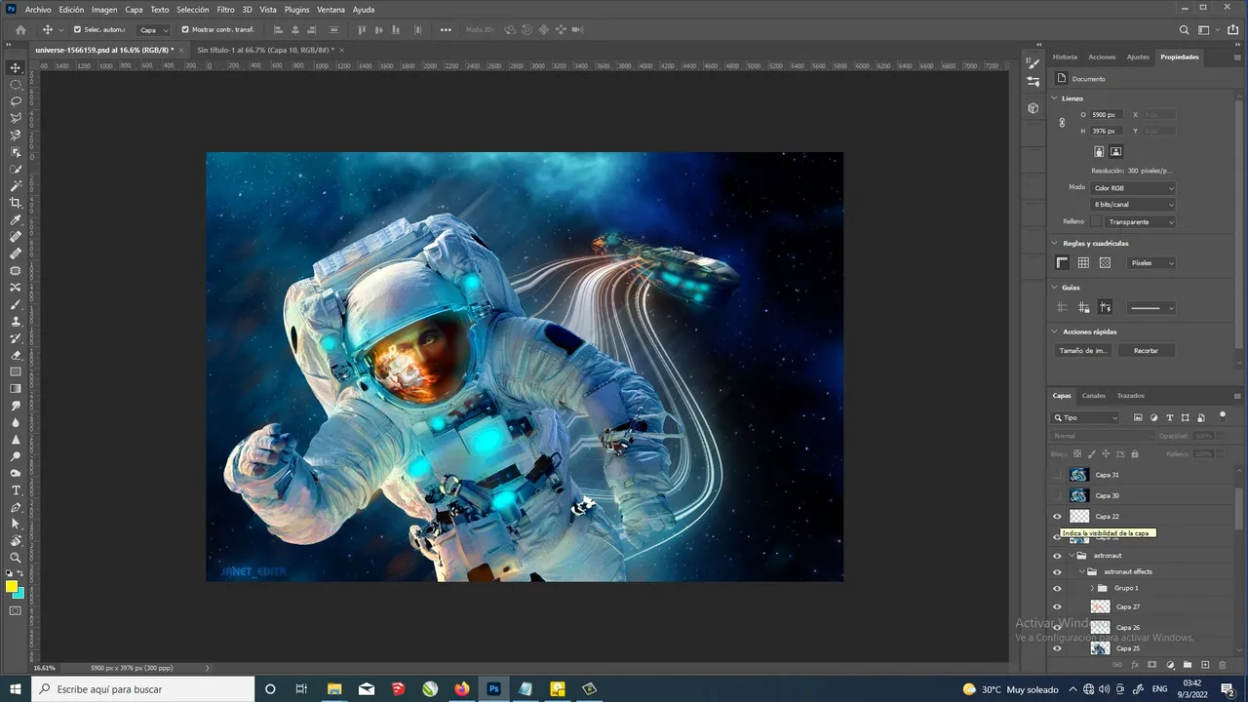Hide the astronaut effects group
1248x702 pixels.
[x=1057, y=572]
